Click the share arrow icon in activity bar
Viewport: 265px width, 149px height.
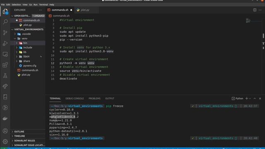coord(5,87)
